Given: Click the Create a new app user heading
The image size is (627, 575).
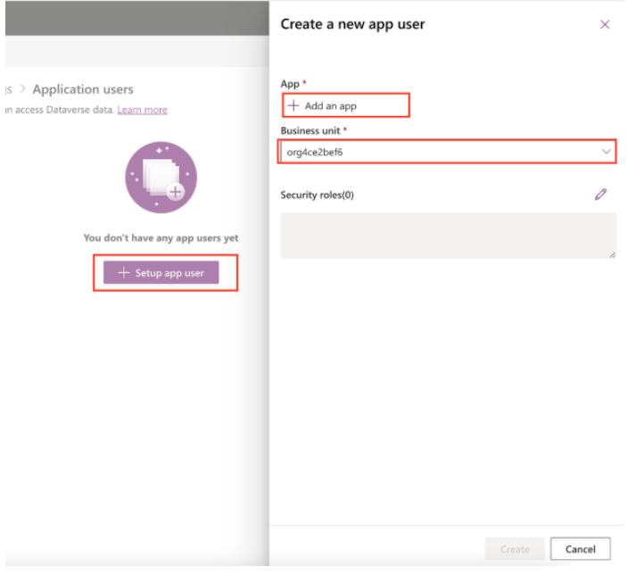Looking at the screenshot, I should pyautogui.click(x=352, y=24).
